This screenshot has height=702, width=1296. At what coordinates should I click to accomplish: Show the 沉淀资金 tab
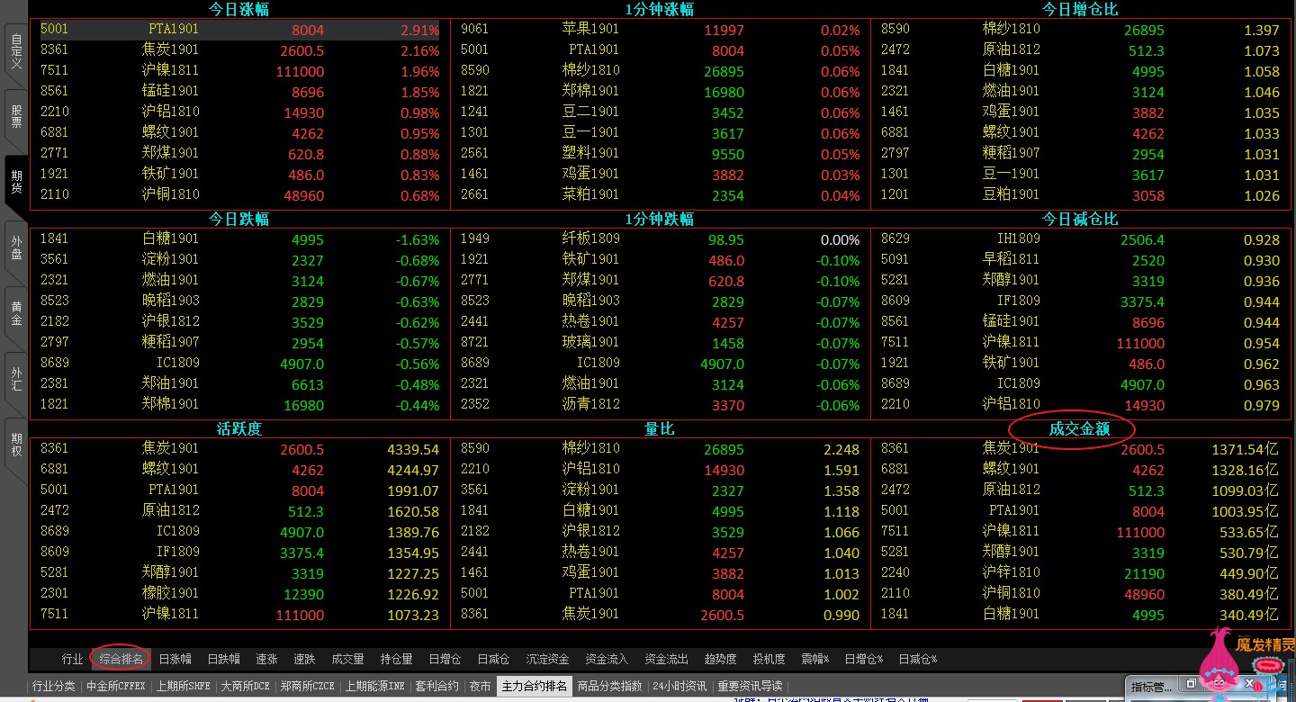547,660
